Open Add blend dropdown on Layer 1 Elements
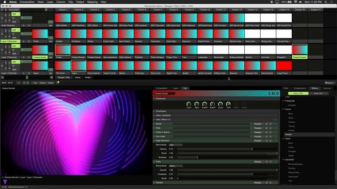This screenshot has height=189, width=337. coord(16,62)
